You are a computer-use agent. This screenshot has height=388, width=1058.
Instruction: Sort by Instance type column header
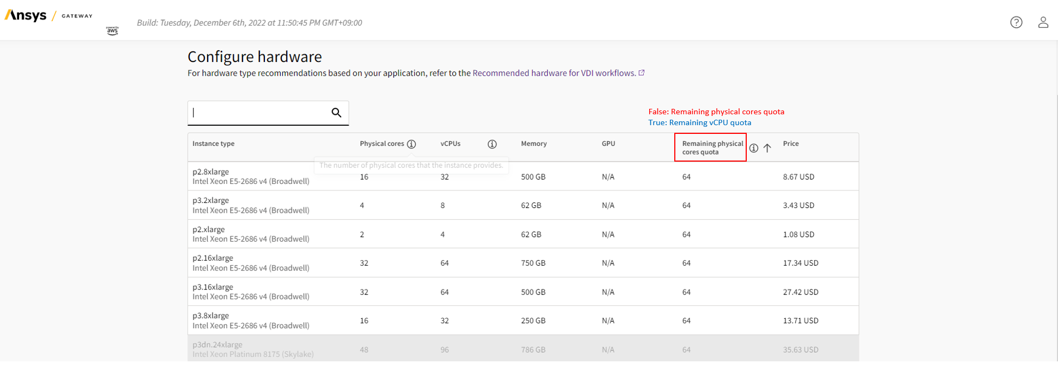214,144
